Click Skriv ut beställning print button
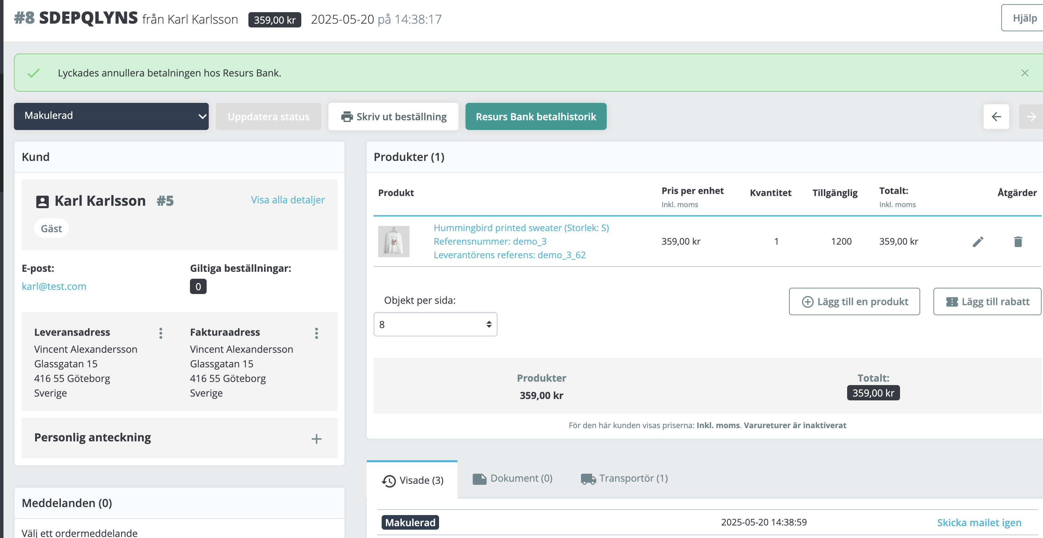Image resolution: width=1043 pixels, height=538 pixels. [x=393, y=116]
